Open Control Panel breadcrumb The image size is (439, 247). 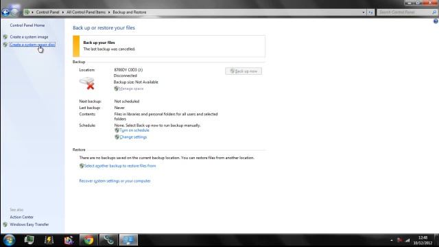click(47, 12)
